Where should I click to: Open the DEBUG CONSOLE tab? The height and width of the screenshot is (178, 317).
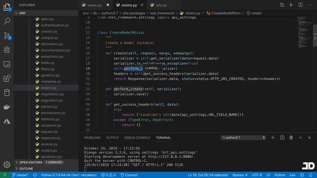(x=137, y=137)
